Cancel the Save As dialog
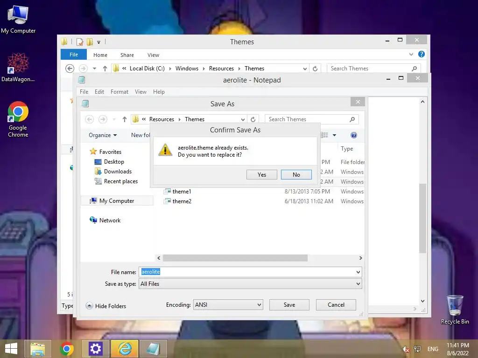This screenshot has width=478, height=358. 336,305
